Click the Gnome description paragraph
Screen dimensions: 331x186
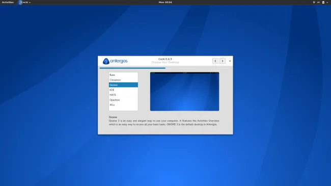coord(164,123)
